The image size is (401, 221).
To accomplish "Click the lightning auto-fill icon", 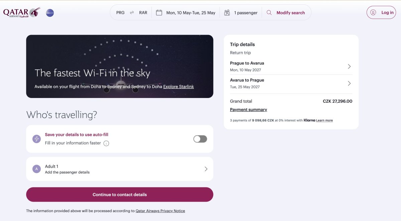I will (36, 139).
